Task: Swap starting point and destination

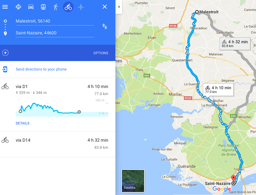Action: (x=105, y=26)
